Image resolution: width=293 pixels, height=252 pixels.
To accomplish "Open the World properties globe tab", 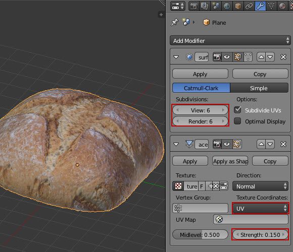I will point(227,6).
